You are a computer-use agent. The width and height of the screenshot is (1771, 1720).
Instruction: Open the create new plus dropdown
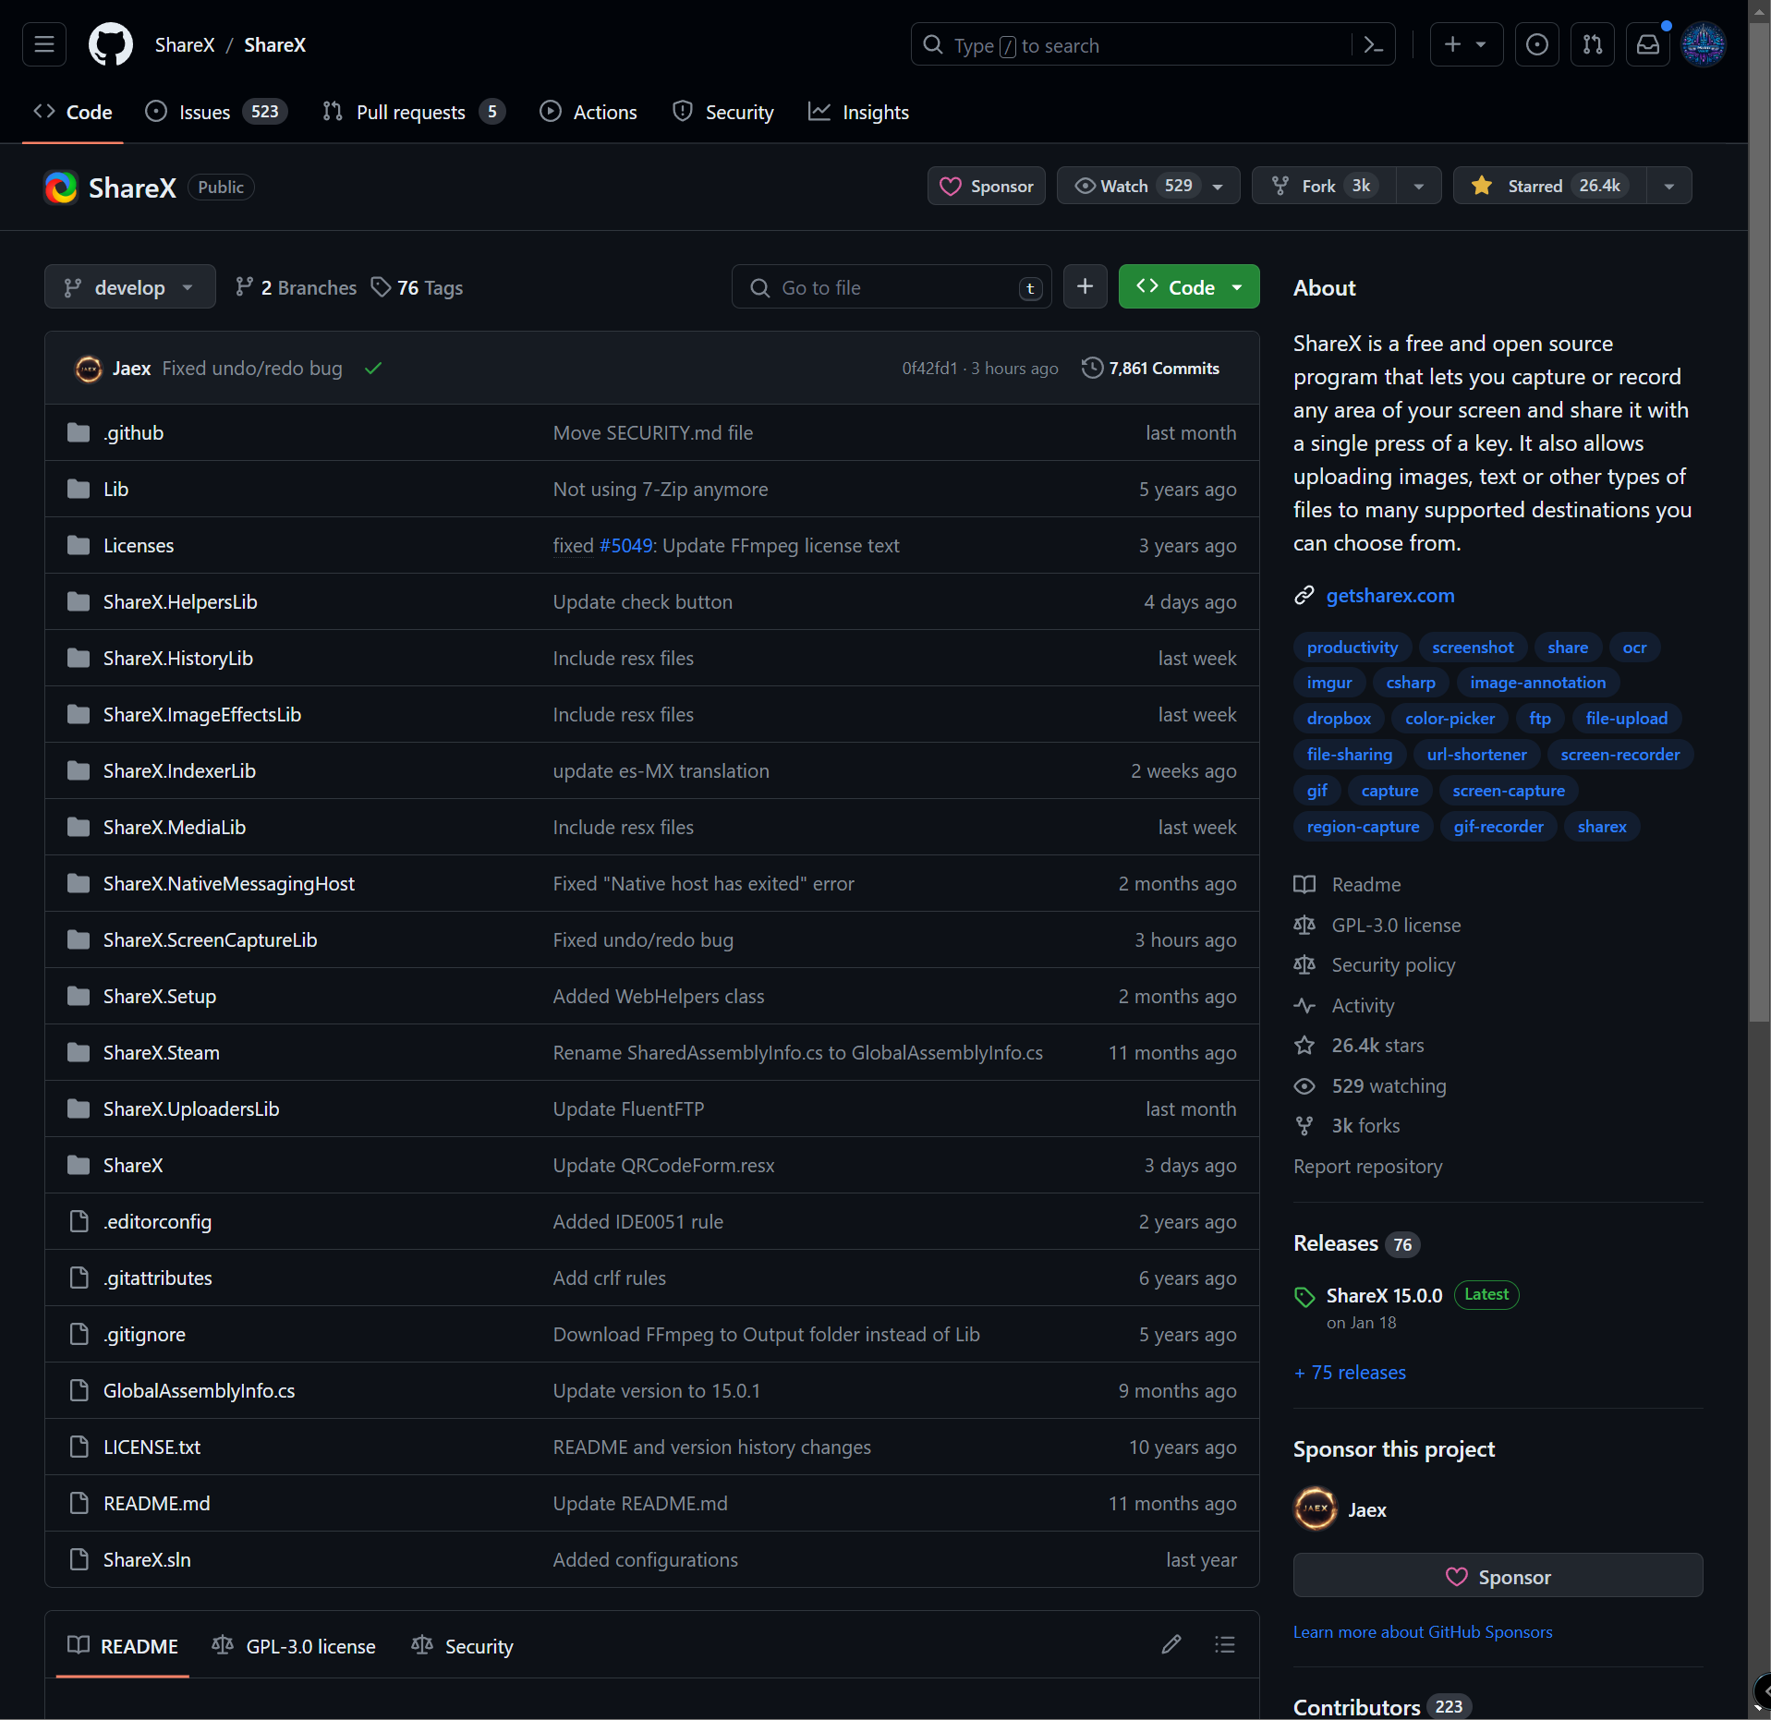click(x=1466, y=44)
